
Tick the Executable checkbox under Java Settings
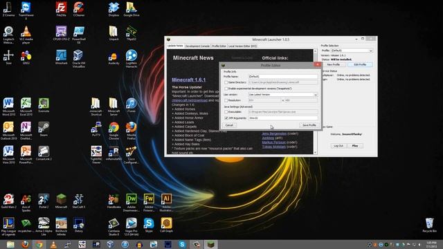(226, 112)
